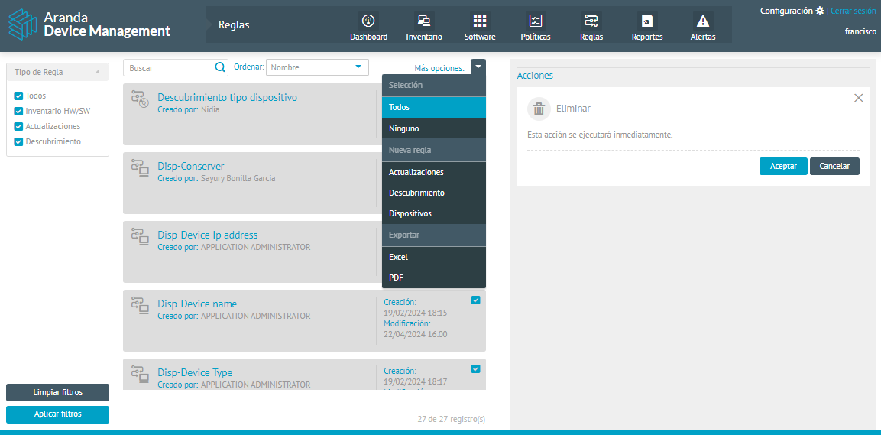The height and width of the screenshot is (435, 881).
Task: Open the Disp-Device Type rule
Action: [195, 372]
